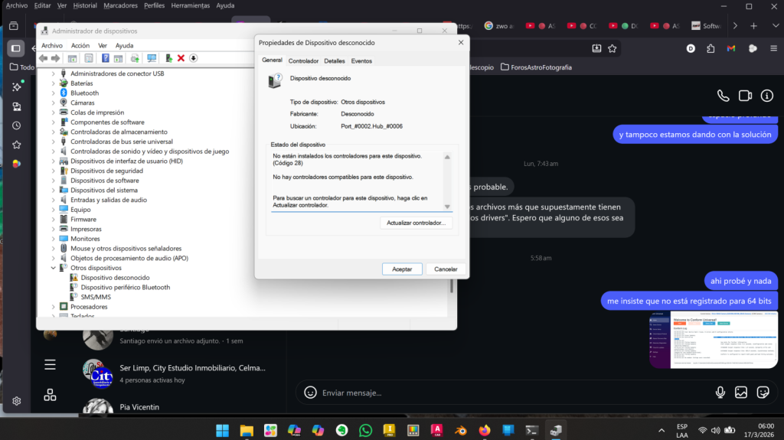
Task: Click the Gmail icon in browser toolbar
Action: coord(731,48)
